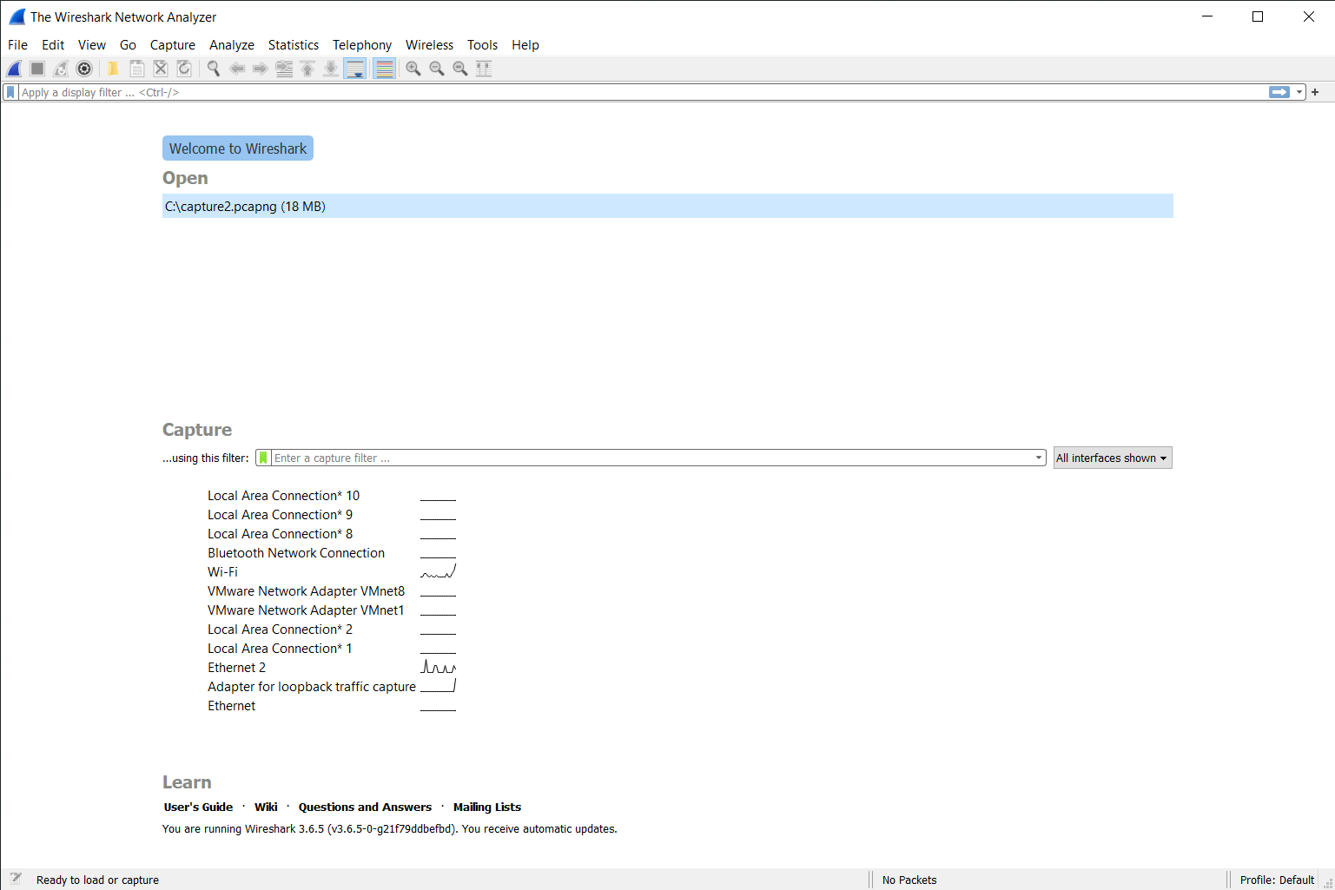1335x890 pixels.
Task: Jump to the last packet icon
Action: point(331,69)
